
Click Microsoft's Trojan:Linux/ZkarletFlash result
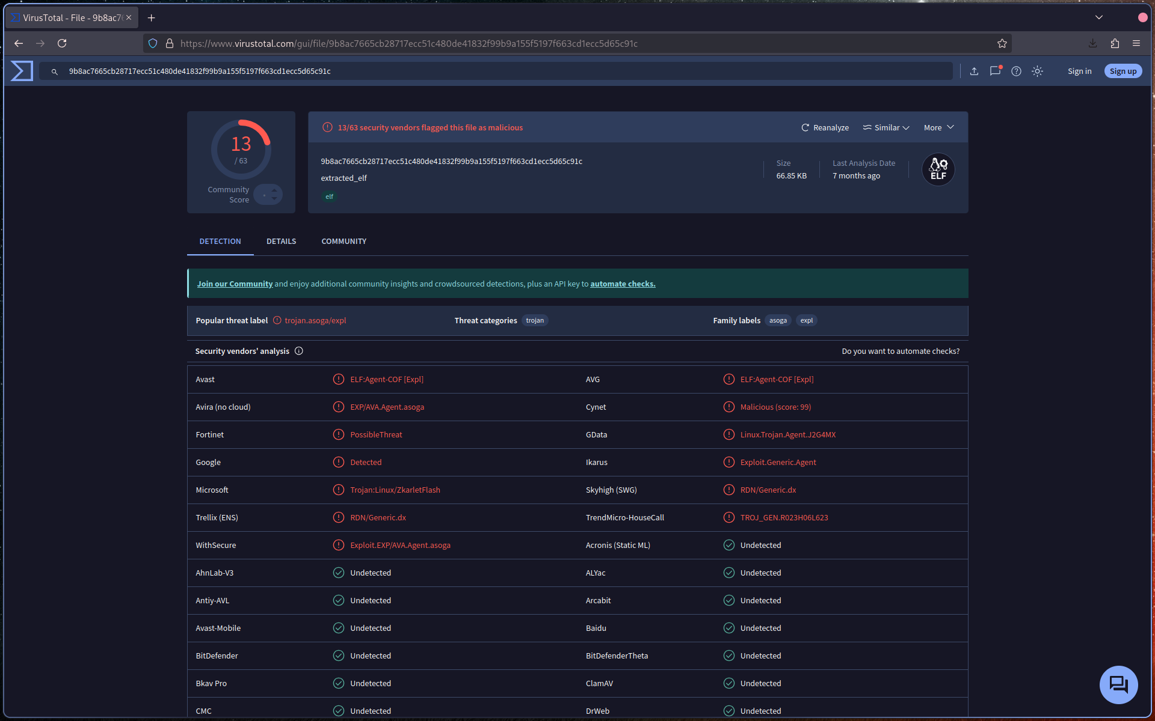pos(395,490)
